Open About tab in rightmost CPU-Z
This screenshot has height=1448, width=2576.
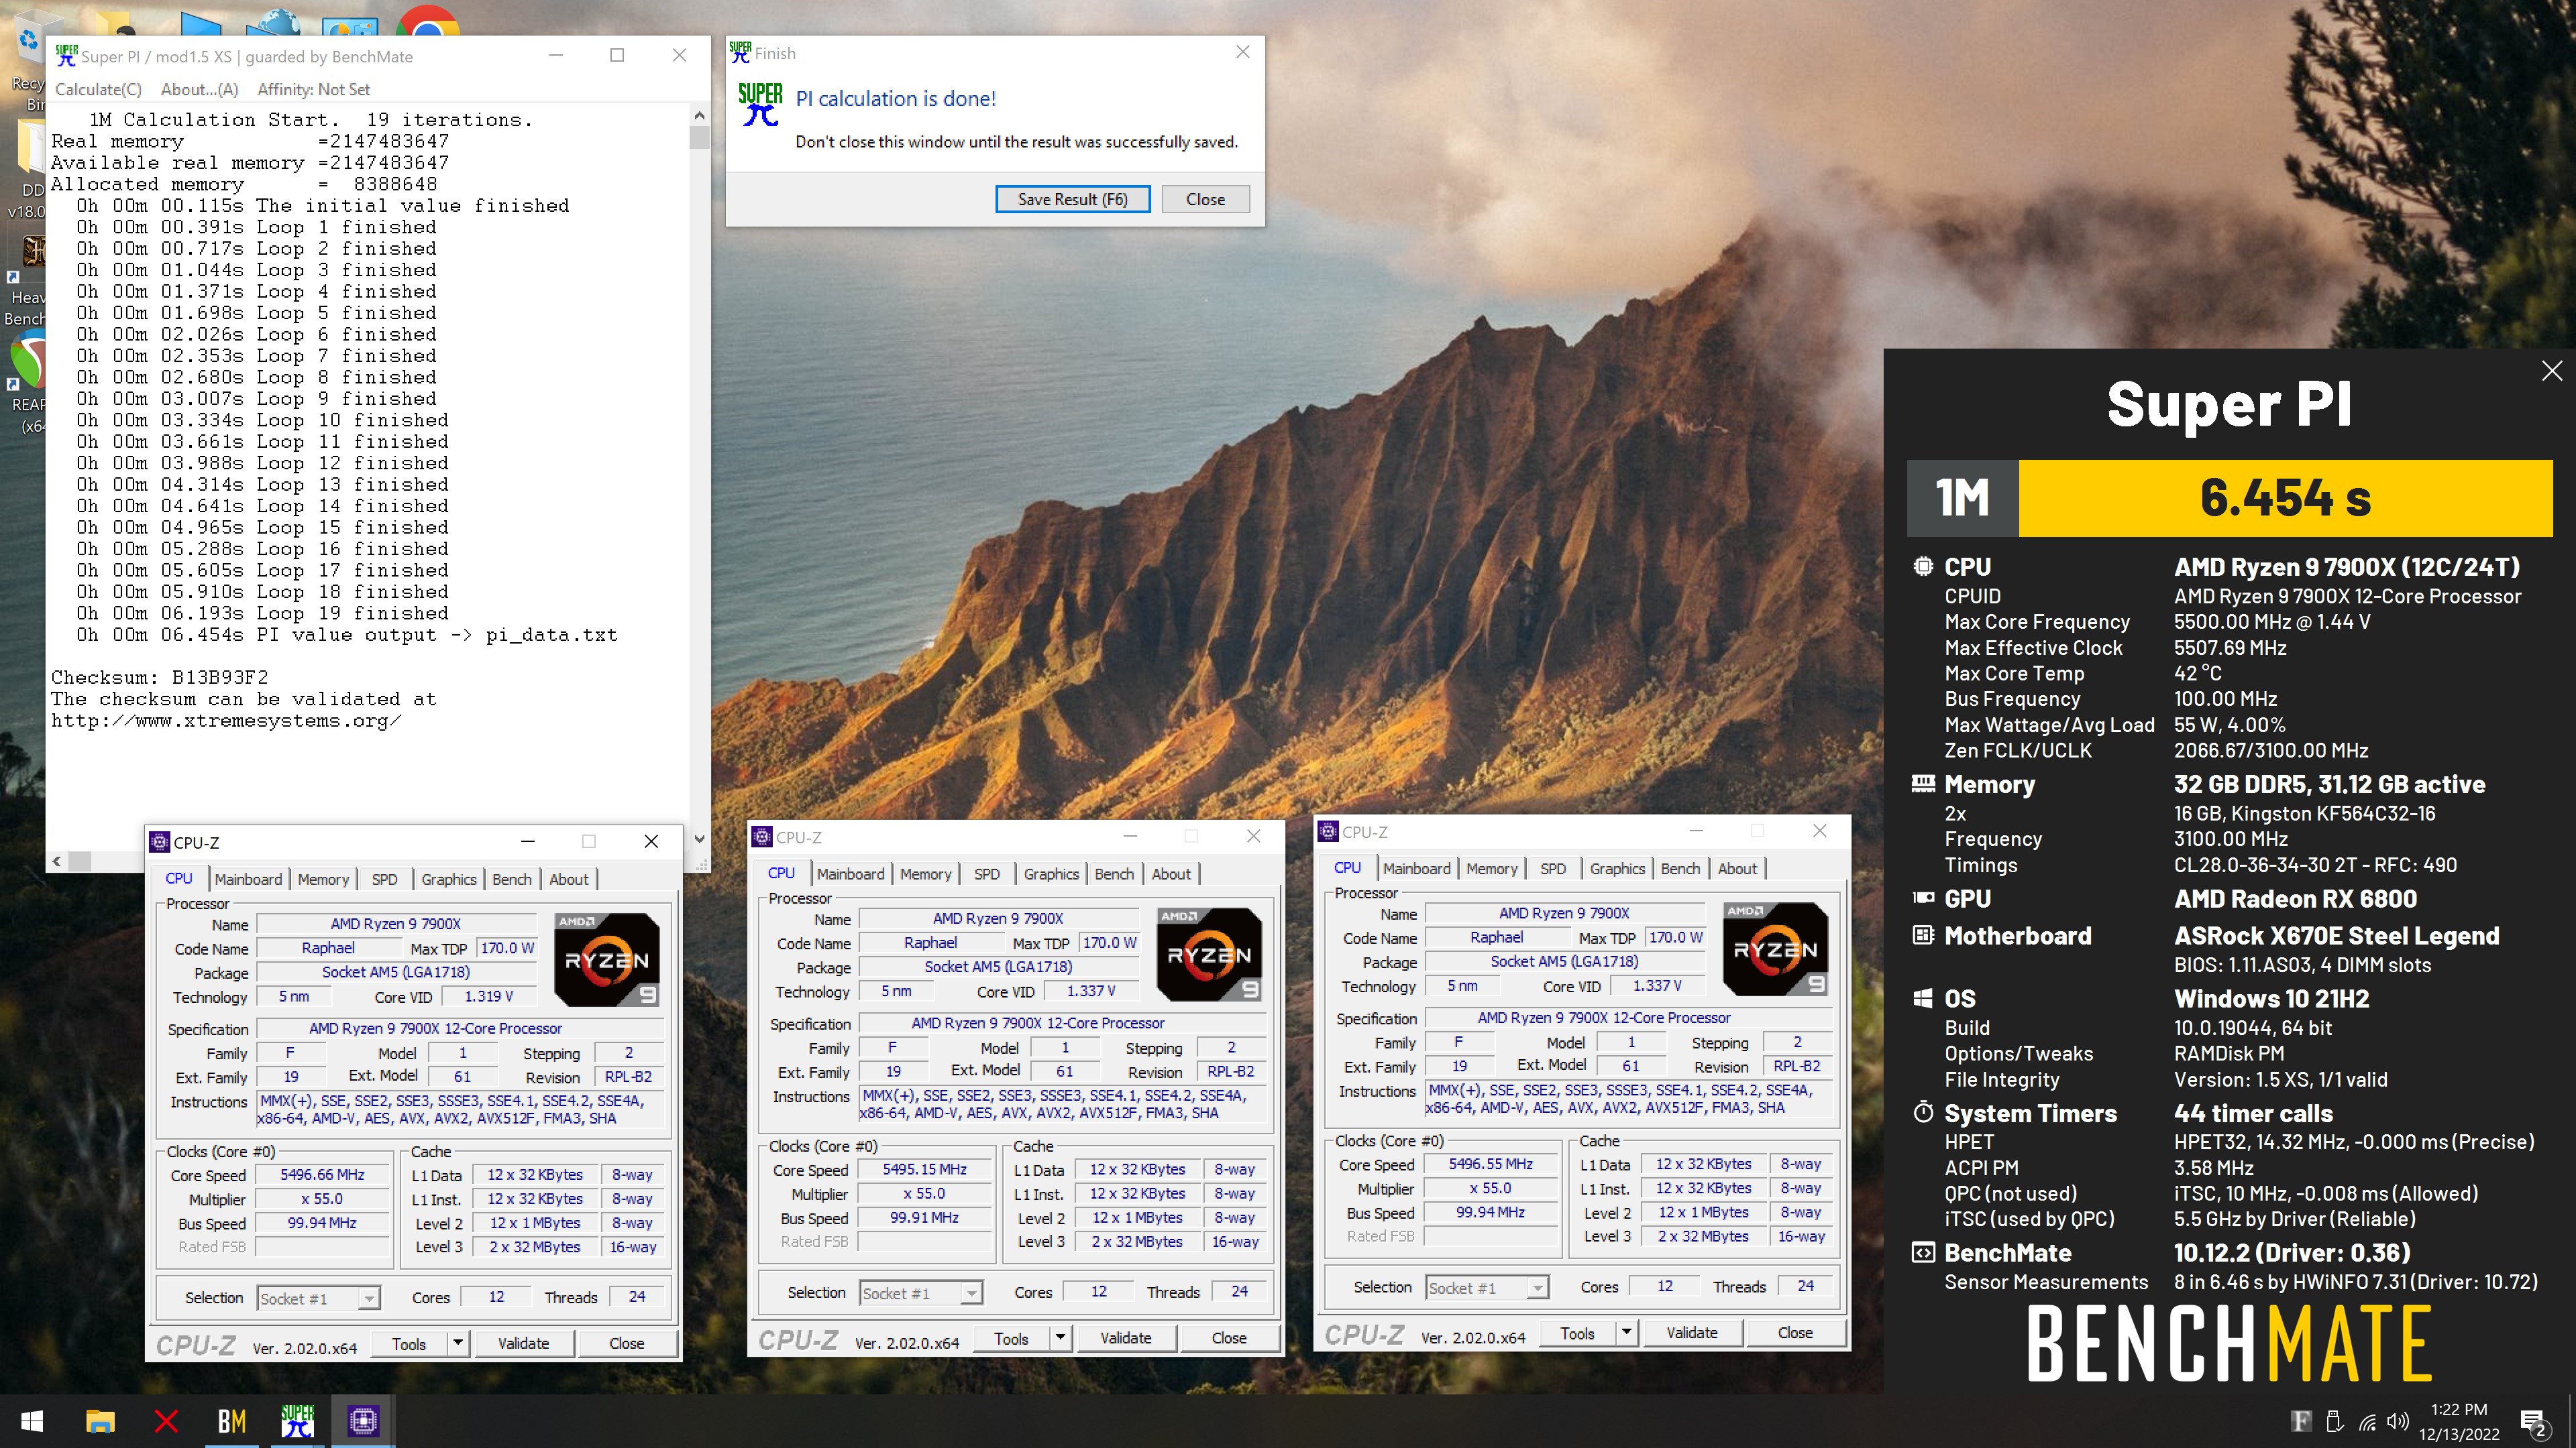1737,868
